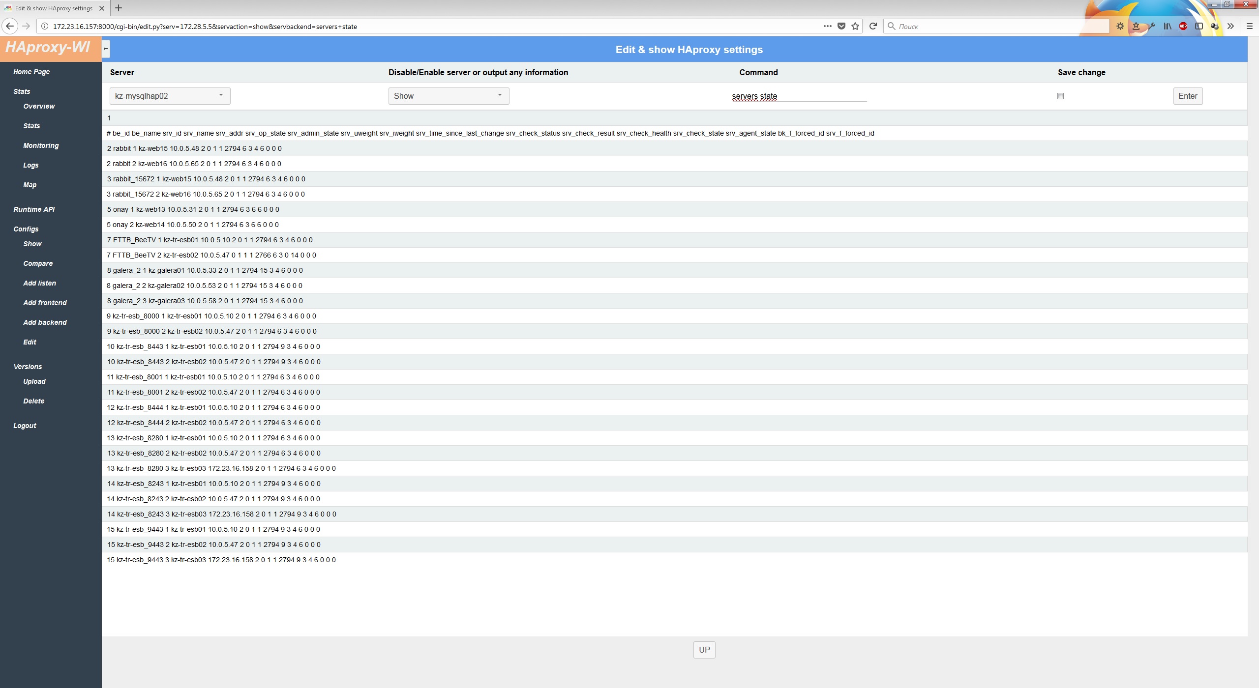This screenshot has width=1259, height=688.
Task: Click the browser forward arrow
Action: click(x=26, y=26)
